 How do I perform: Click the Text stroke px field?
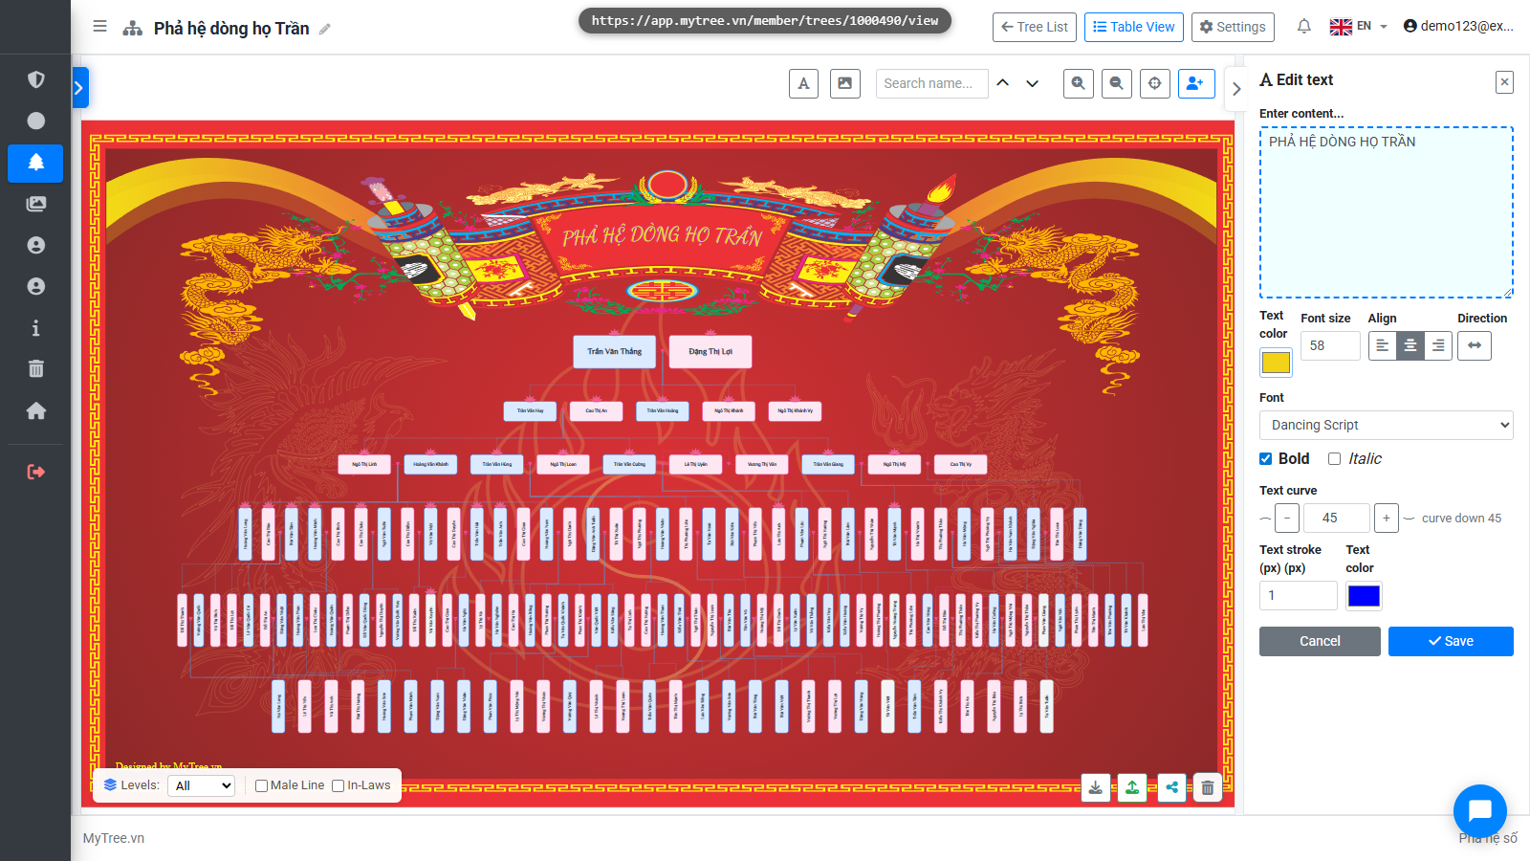click(x=1298, y=595)
